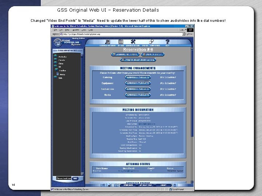Open Reservation Query magnifier icon
Viewport: 262px width, 196px height.
pos(107,42)
